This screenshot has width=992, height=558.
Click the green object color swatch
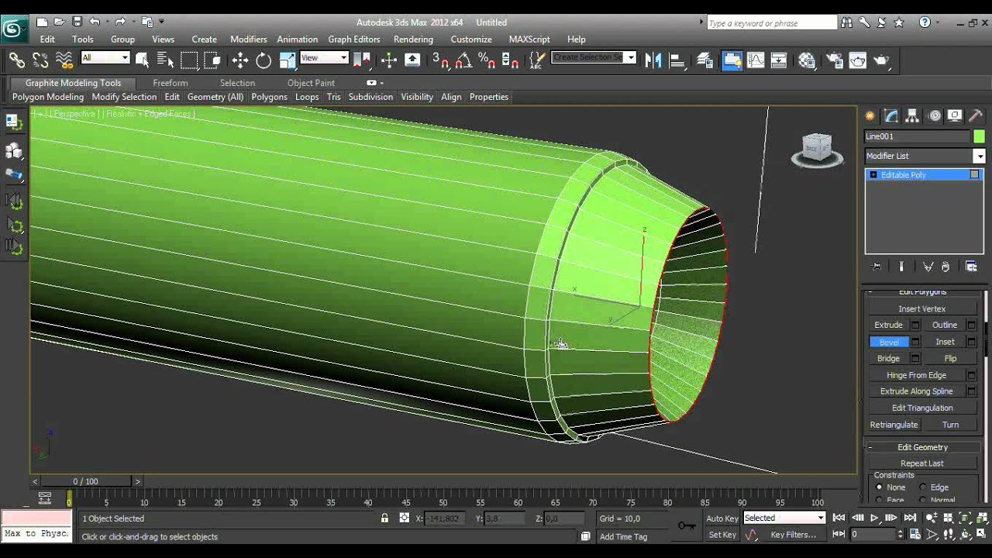tap(980, 136)
